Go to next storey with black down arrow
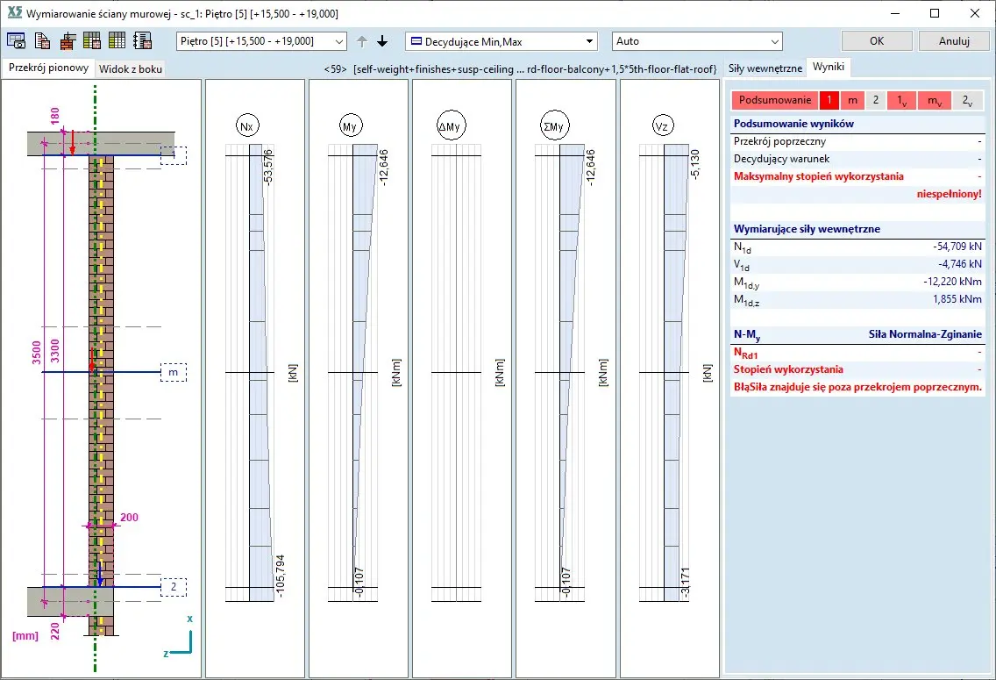This screenshot has width=996, height=680. pyautogui.click(x=382, y=41)
